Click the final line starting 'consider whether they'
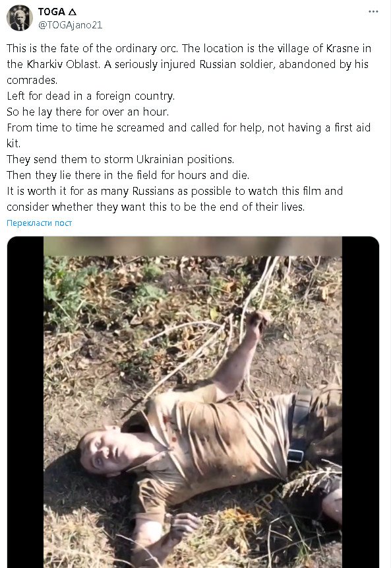The height and width of the screenshot is (568, 391). [156, 207]
